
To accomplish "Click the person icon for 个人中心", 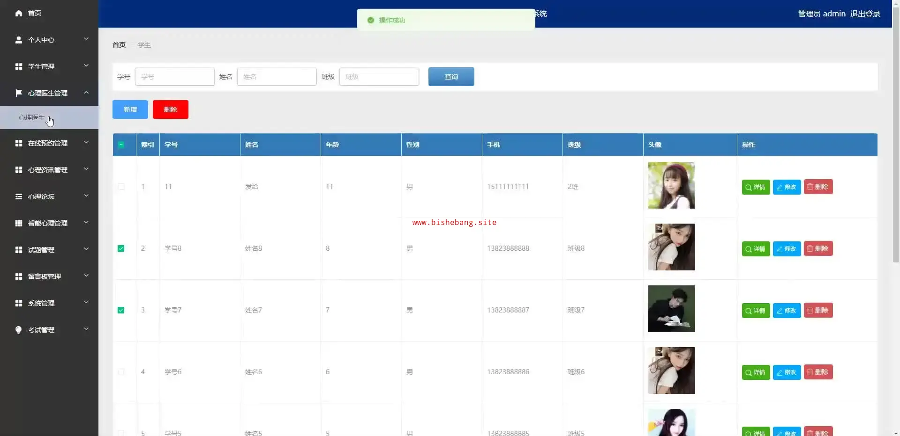I will coord(19,40).
